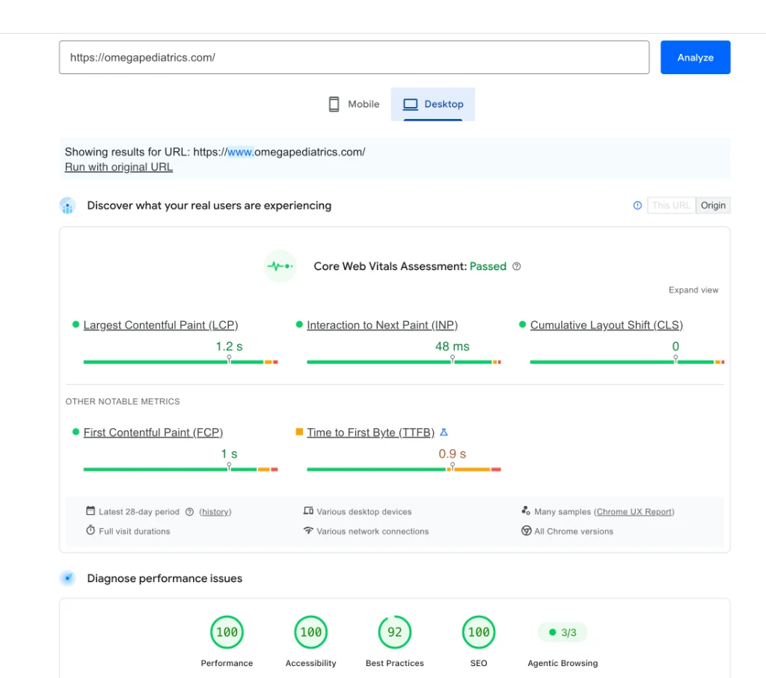Click the info icon beside This URL

point(637,205)
